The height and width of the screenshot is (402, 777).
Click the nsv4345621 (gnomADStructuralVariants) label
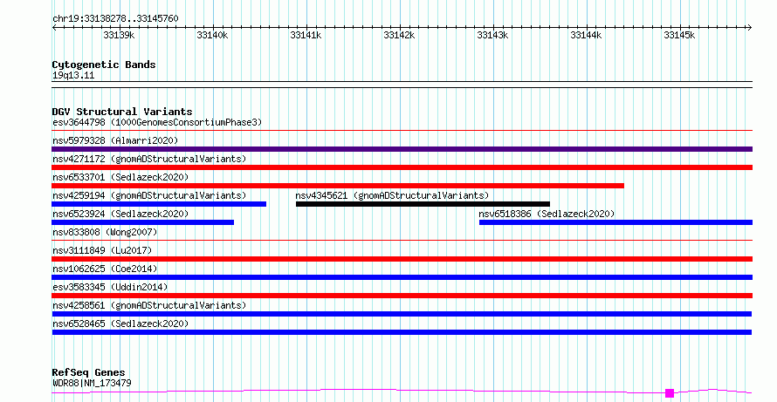pyautogui.click(x=392, y=195)
